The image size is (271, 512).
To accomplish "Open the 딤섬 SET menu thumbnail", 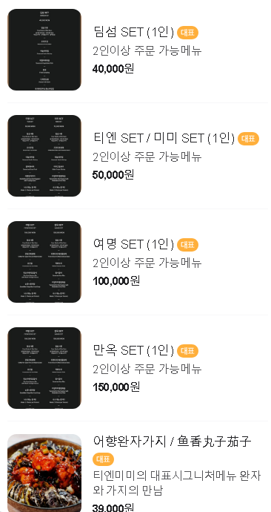I will pyautogui.click(x=44, y=50).
